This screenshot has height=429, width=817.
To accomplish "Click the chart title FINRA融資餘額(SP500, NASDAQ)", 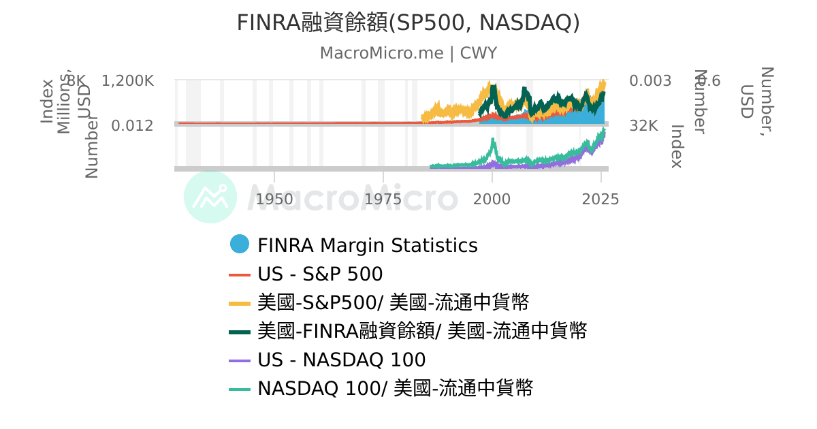I will pos(408,22).
